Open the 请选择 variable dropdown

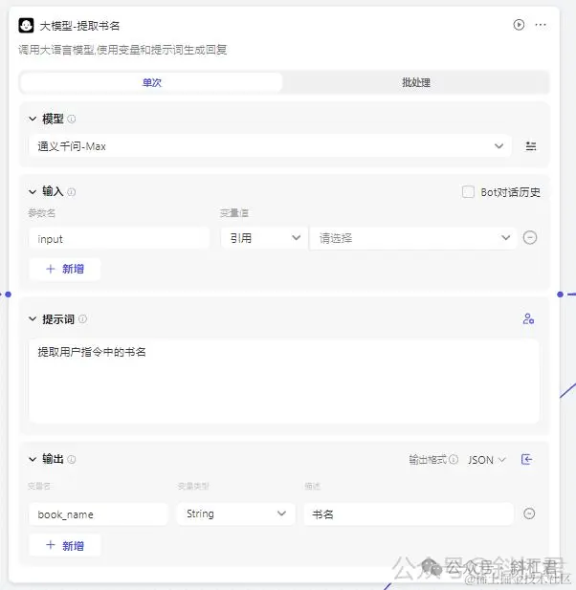[x=413, y=238]
